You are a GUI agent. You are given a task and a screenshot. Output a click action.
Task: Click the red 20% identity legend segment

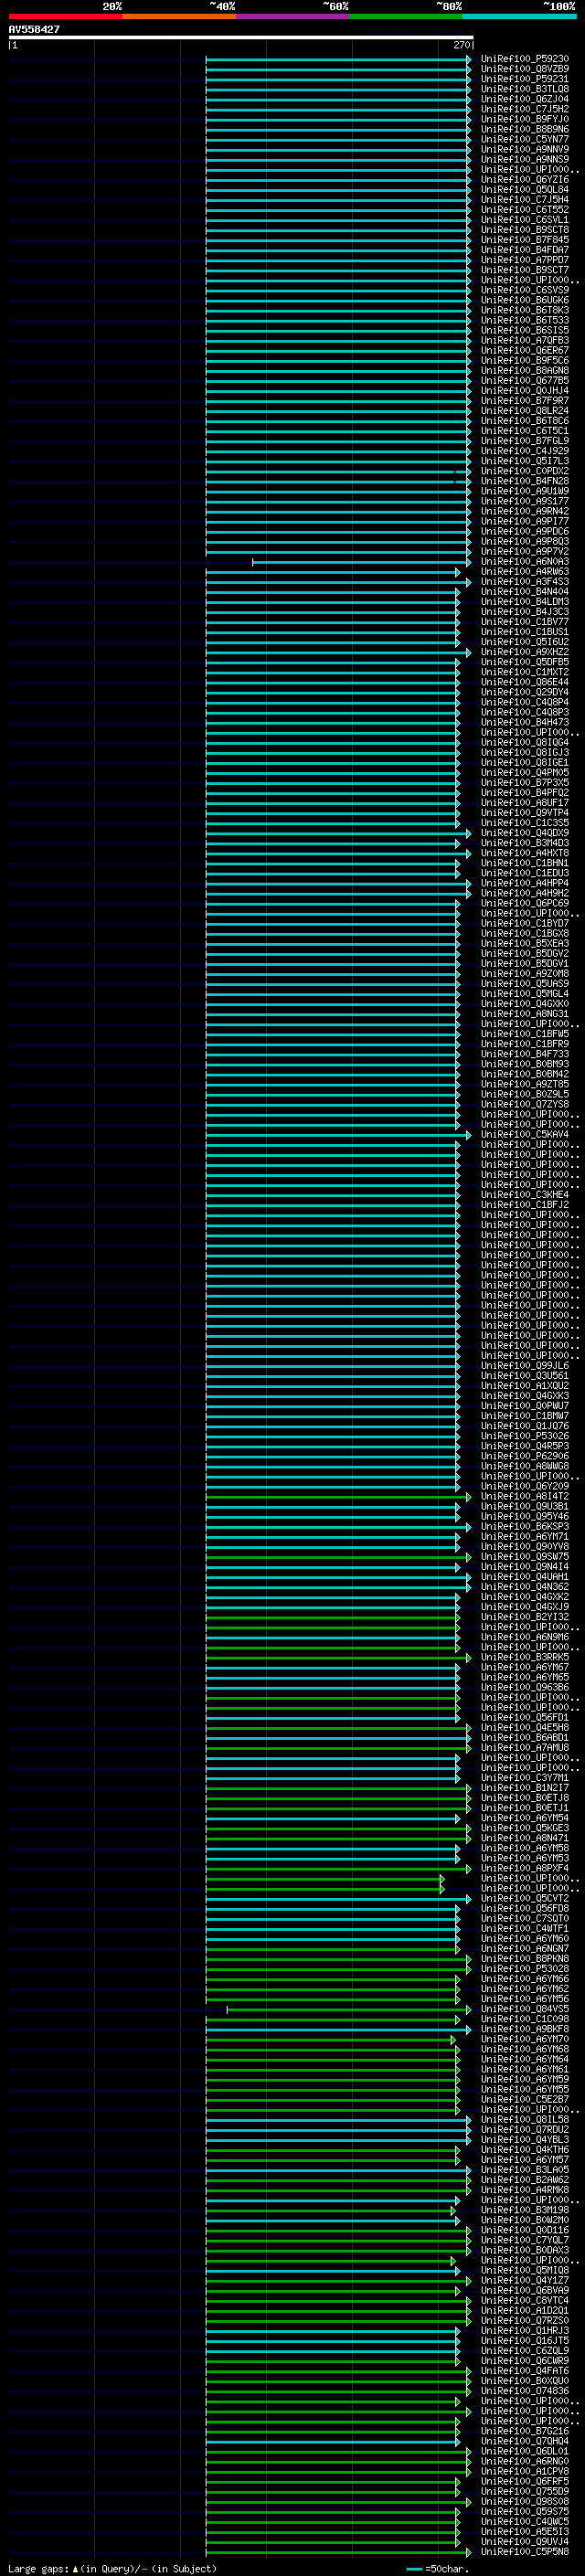click(x=65, y=16)
